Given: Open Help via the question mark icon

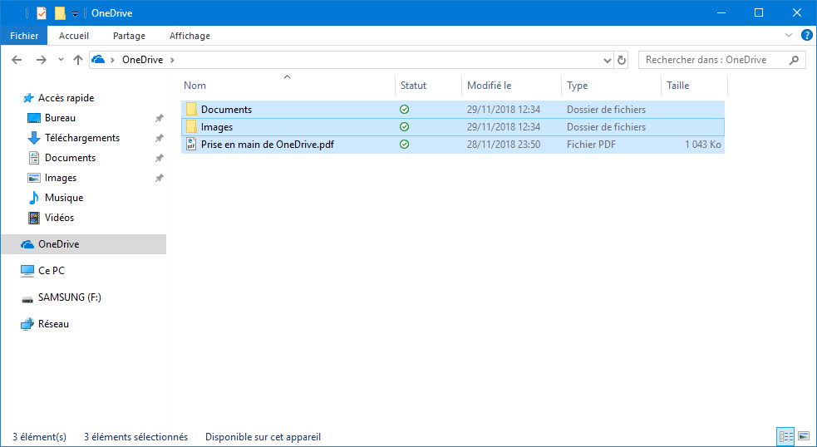Looking at the screenshot, I should (806, 36).
